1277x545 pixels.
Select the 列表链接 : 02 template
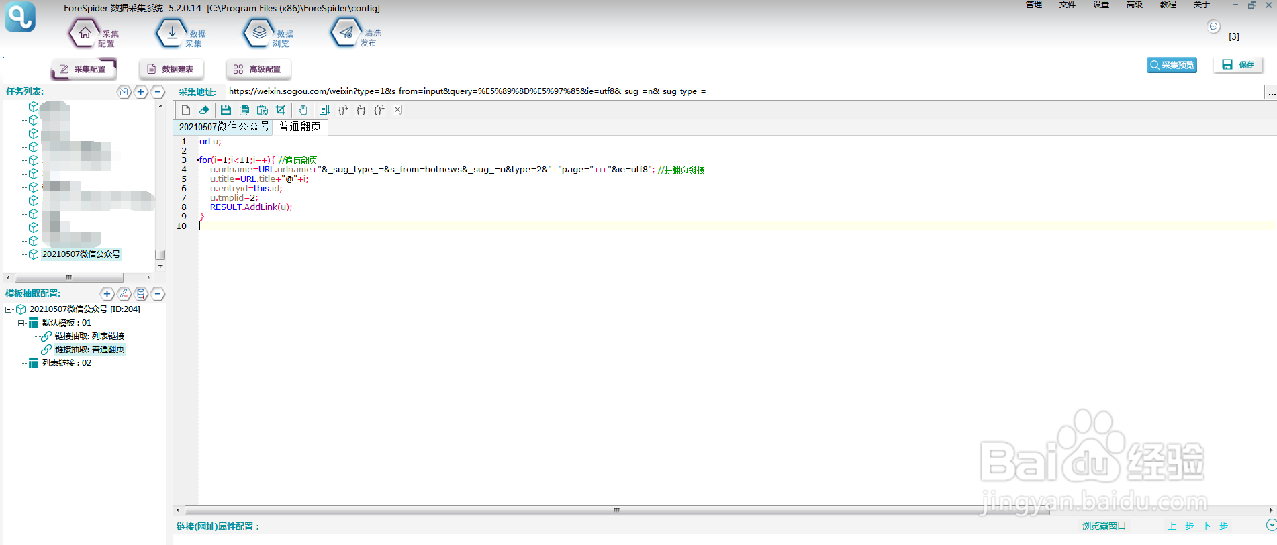[x=66, y=363]
